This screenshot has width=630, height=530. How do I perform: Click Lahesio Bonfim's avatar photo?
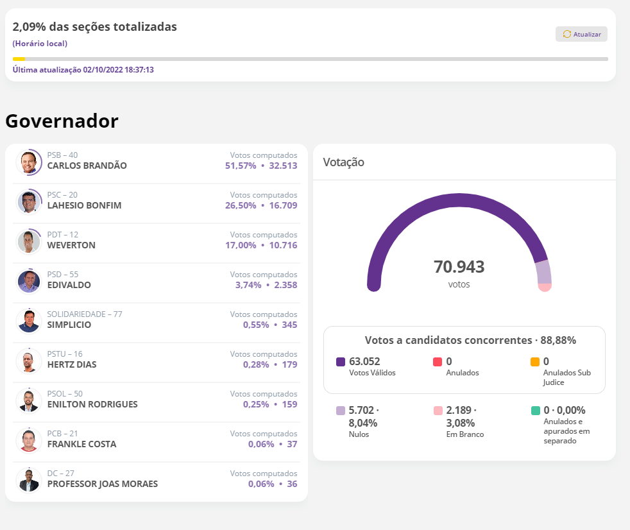pos(29,202)
